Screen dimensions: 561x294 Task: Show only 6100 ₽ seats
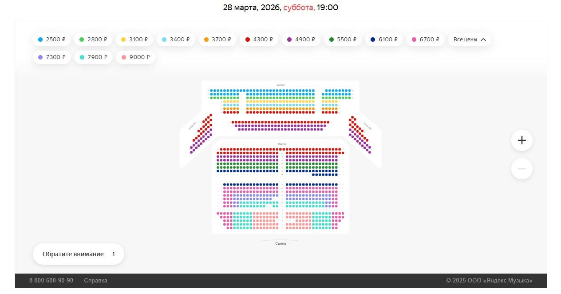pyautogui.click(x=384, y=40)
